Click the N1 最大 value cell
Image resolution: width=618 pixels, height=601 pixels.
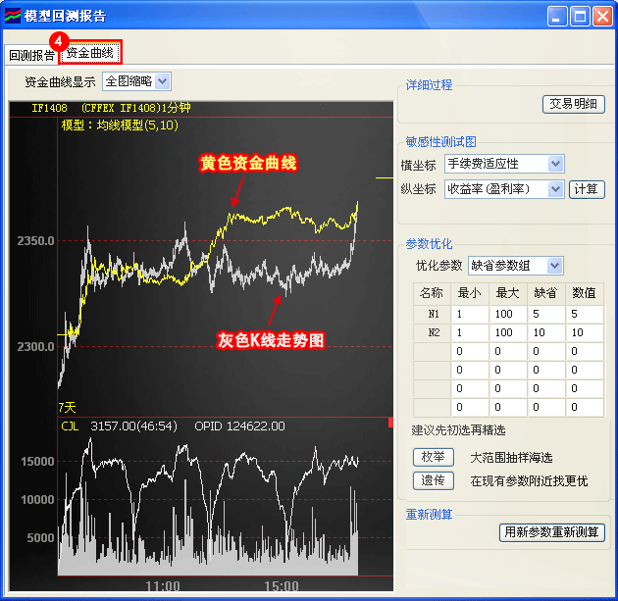[509, 315]
